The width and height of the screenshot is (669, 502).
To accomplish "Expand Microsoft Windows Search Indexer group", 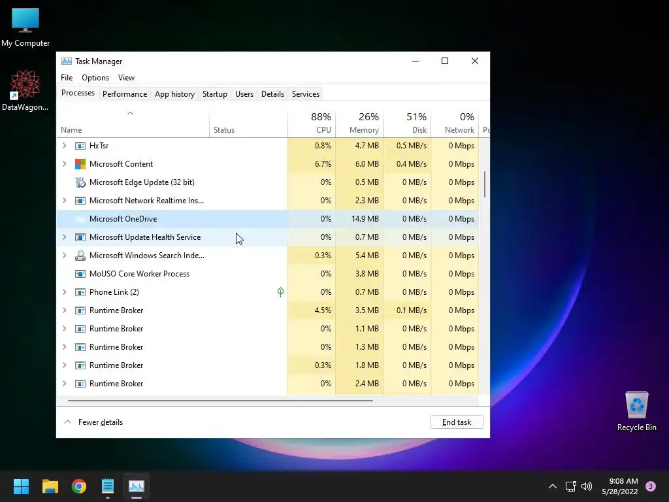I will tap(65, 256).
